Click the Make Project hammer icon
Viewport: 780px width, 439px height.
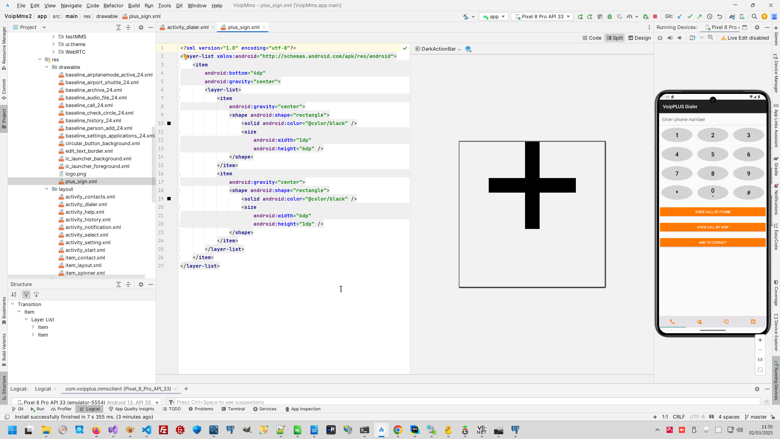[466, 16]
